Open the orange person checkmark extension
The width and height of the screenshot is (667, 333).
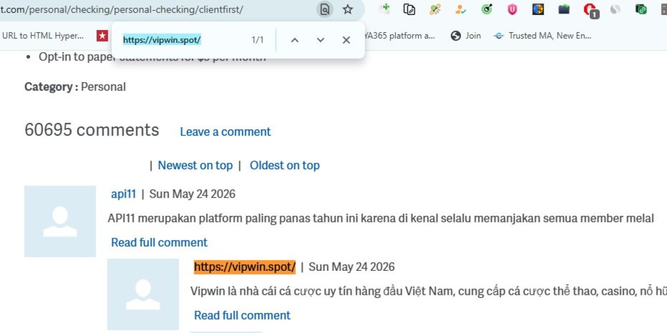460,9
